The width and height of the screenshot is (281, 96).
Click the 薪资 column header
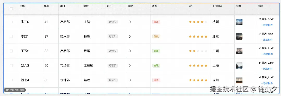click(x=131, y=6)
